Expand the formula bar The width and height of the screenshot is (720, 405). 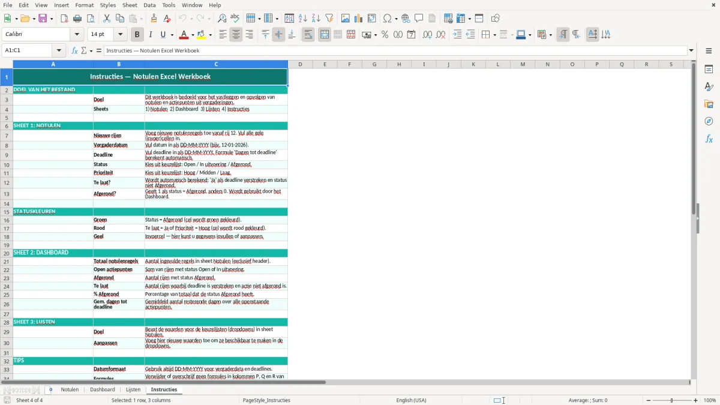click(691, 50)
